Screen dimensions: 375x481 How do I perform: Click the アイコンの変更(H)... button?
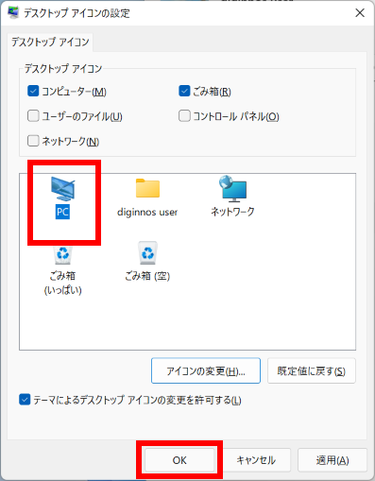pos(206,370)
